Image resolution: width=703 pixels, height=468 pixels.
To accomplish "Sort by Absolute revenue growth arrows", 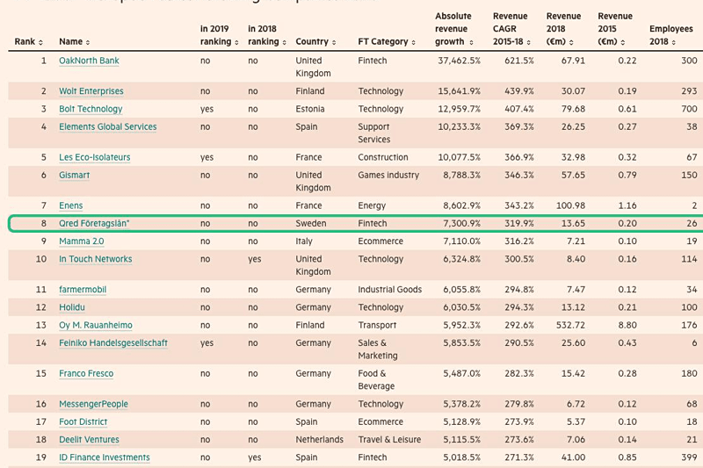I will [x=471, y=42].
